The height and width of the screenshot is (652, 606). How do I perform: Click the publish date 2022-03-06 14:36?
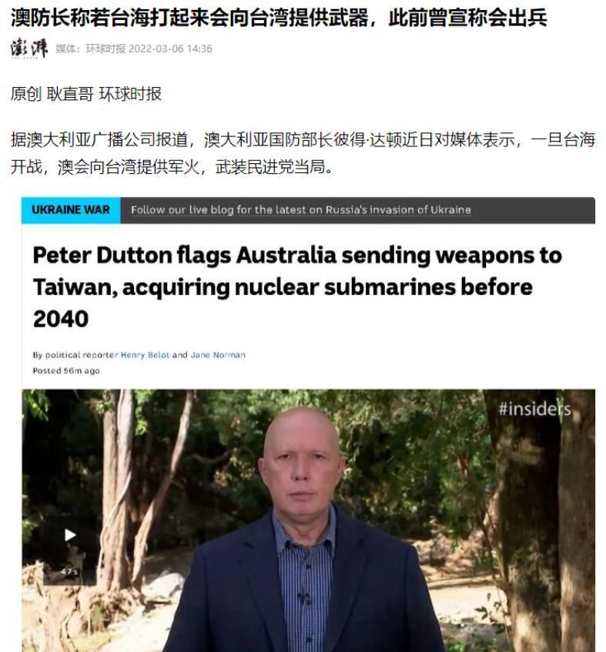click(170, 49)
